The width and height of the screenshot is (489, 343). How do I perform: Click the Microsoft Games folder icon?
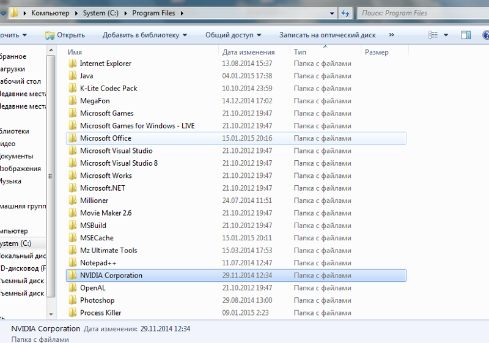point(73,113)
